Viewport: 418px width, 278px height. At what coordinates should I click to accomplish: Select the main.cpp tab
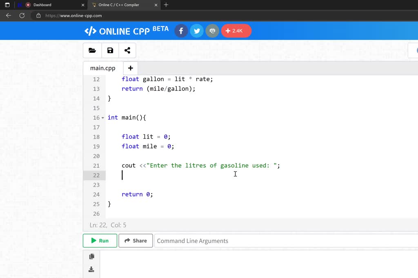click(102, 68)
